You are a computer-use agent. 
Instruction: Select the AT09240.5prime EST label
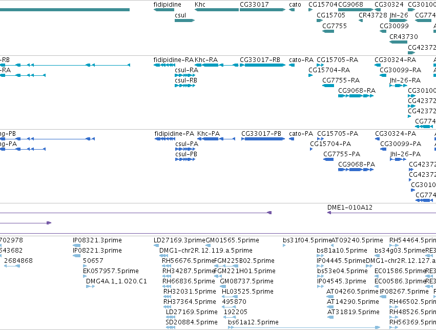(357, 240)
